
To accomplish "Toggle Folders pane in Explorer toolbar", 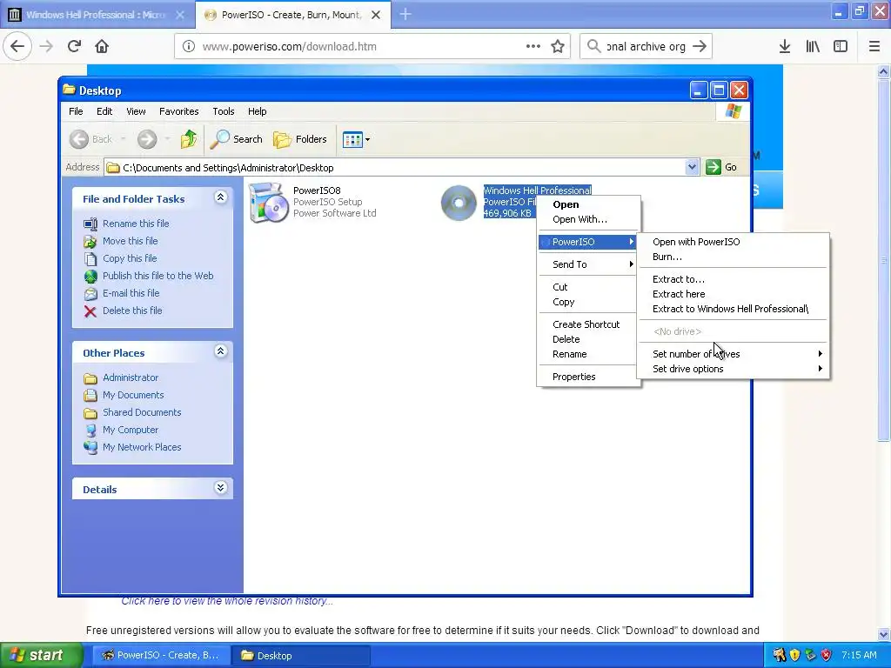I will (300, 139).
